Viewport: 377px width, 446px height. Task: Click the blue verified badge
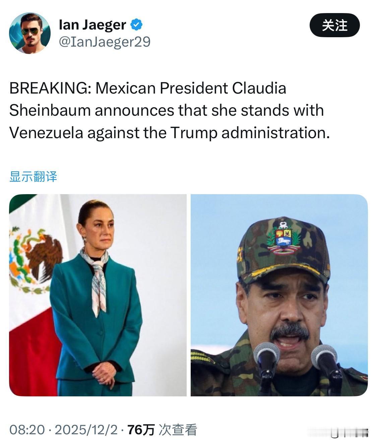[137, 24]
